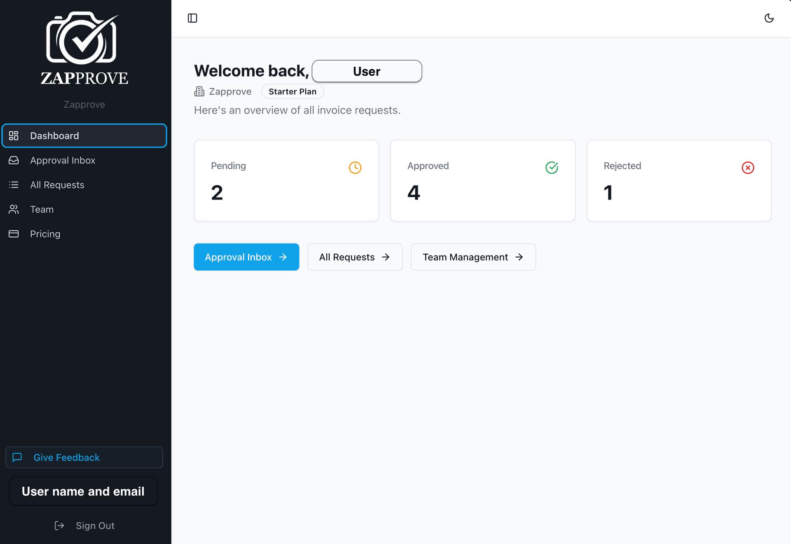Click the organization building icon
The width and height of the screenshot is (791, 544).
(x=199, y=91)
